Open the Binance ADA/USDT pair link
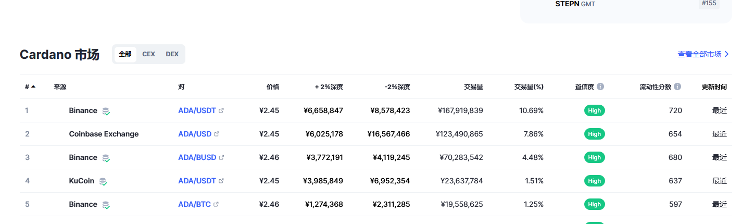Image resolution: width=755 pixels, height=224 pixels. 197,110
